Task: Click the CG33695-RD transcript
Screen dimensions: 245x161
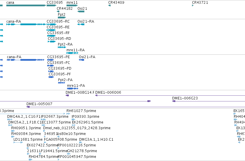Action: [52, 42]
